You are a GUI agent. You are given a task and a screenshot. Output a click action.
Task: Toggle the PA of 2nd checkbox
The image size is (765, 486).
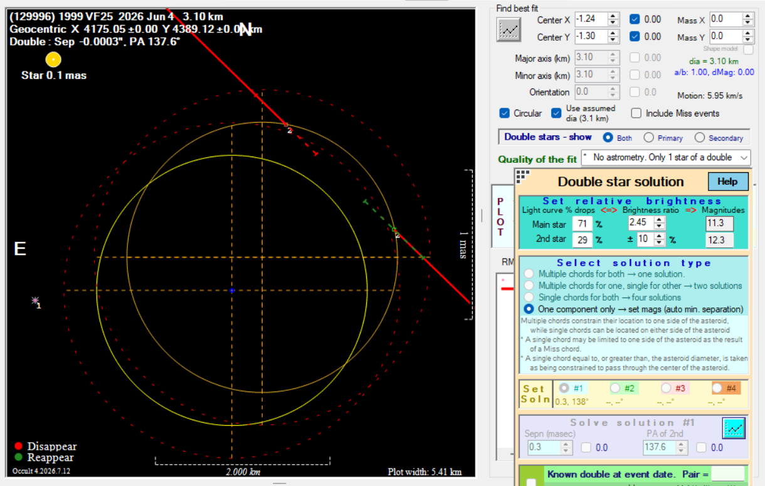pyautogui.click(x=702, y=448)
